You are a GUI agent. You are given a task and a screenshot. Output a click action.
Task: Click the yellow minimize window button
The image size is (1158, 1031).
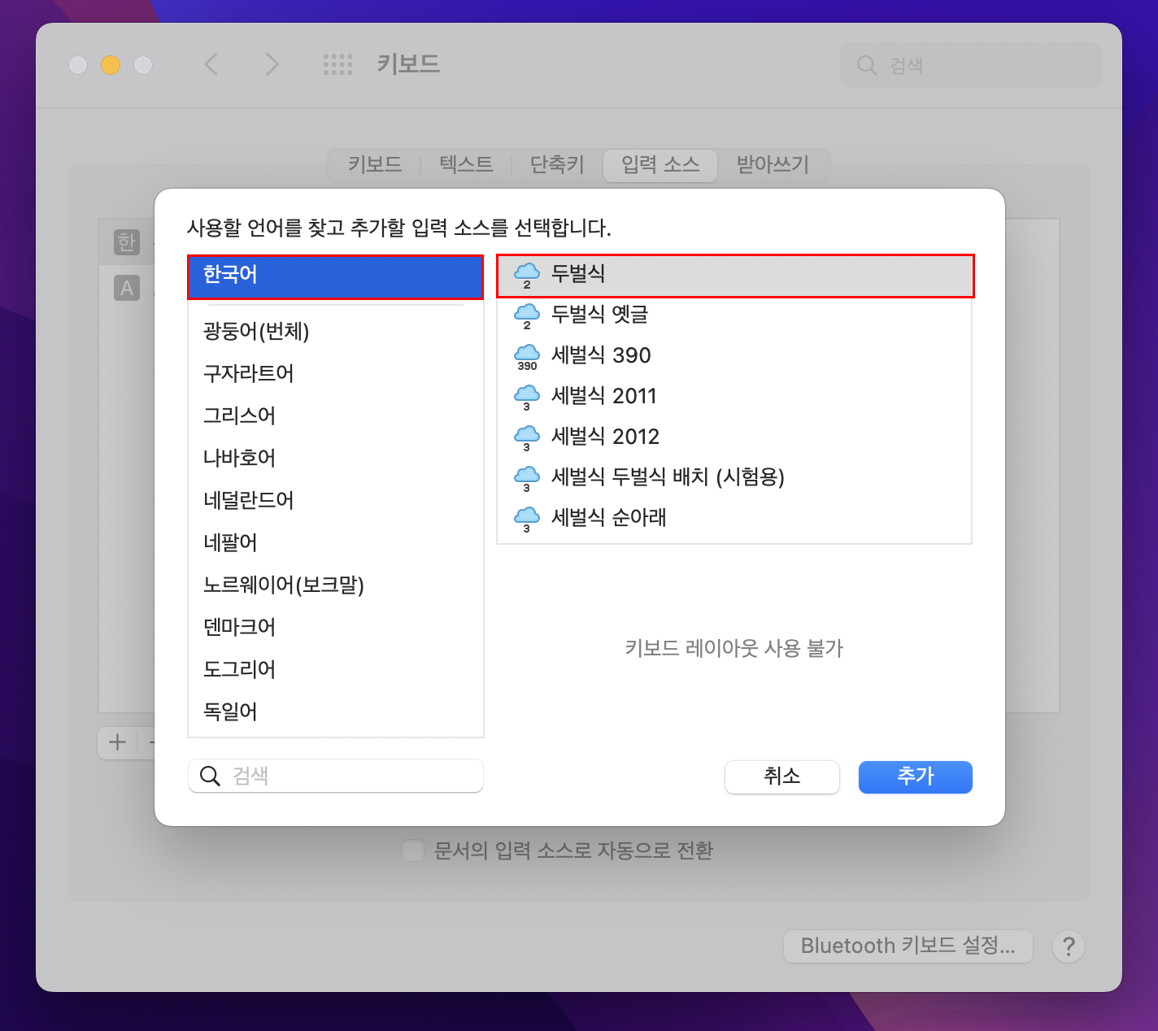[x=111, y=65]
